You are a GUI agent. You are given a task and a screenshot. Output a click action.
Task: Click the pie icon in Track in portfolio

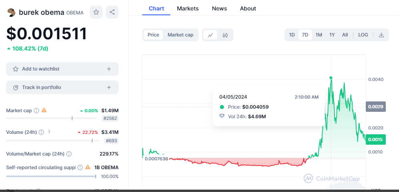tap(16, 88)
